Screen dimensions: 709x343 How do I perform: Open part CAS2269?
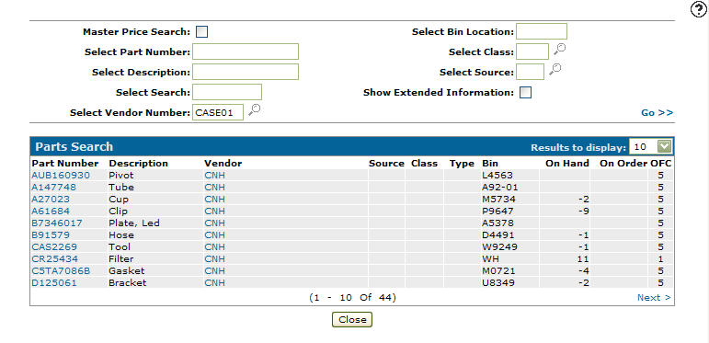click(54, 247)
